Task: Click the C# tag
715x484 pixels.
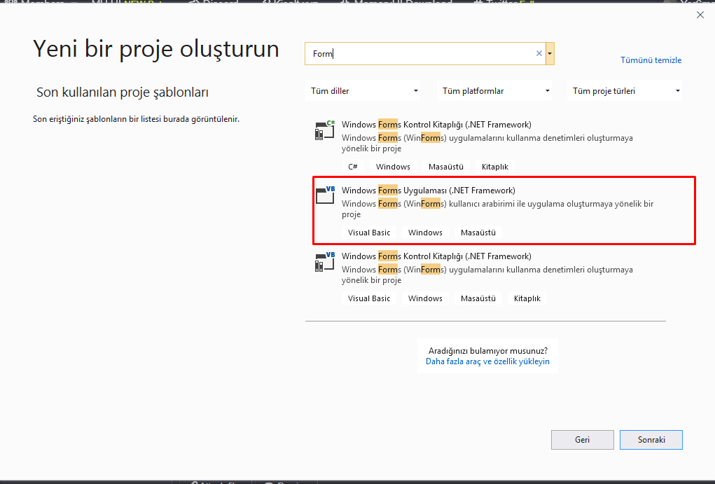Action: click(353, 167)
